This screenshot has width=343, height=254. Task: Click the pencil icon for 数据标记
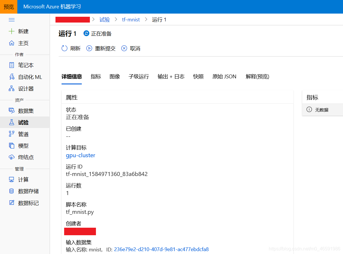(12, 203)
